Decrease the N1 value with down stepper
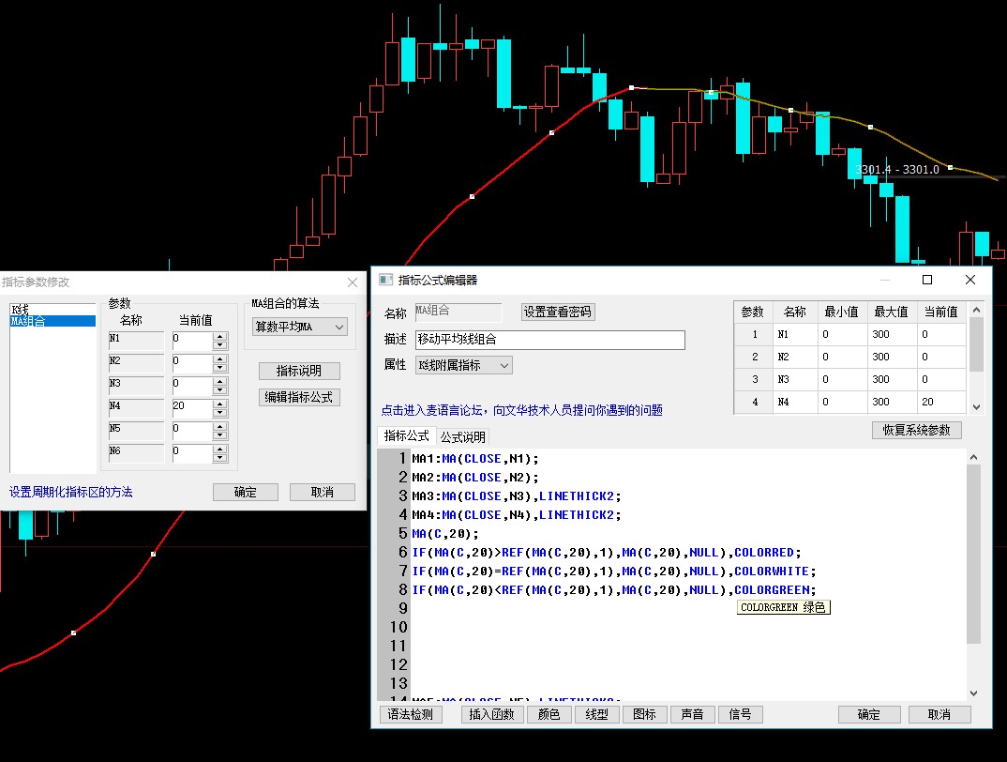 (220, 345)
